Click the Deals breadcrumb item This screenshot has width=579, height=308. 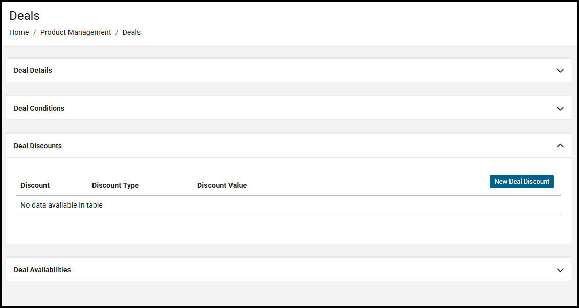tap(131, 32)
